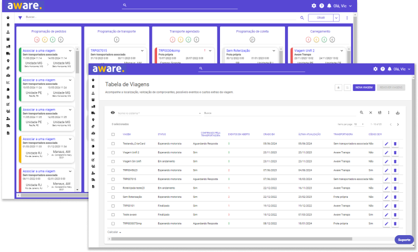Clear the table search with the X icon
This screenshot has height=252, width=418.
pos(370,112)
